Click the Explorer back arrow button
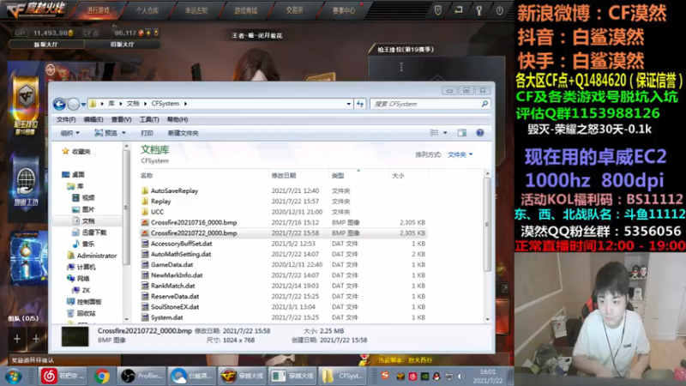 (x=59, y=104)
